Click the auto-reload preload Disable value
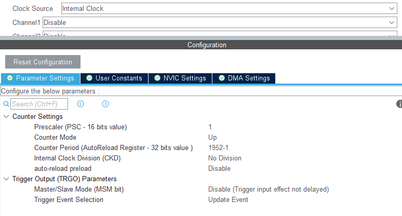 pyautogui.click(x=219, y=168)
